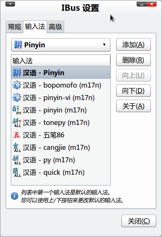Click the icon of 汉语 - Pinyin row
The width and height of the screenshot is (162, 237).
click(17, 73)
